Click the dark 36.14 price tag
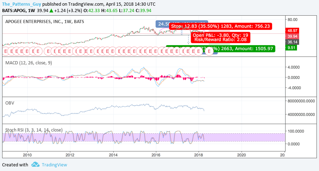The width and height of the screenshot is (319, 171). (292, 42)
